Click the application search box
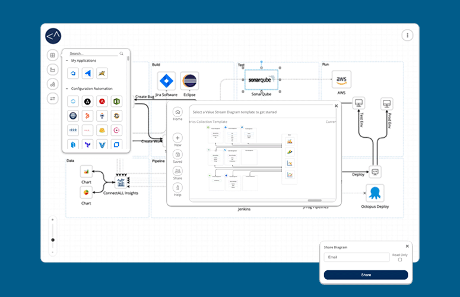Image resolution: width=460 pixels, height=297 pixels. (x=94, y=53)
